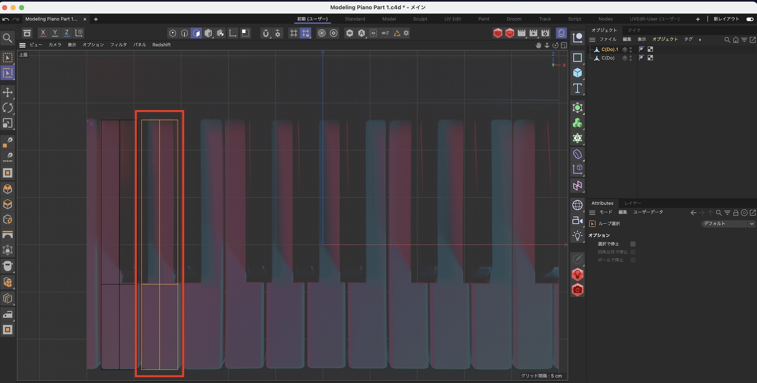Viewport: 757px width, 383px height.
Task: Enable the 選択で停止 checkbox
Action: pos(633,244)
